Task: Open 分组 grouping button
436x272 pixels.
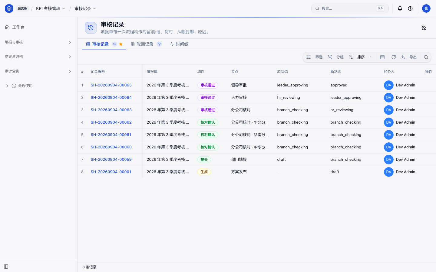Action: point(335,57)
